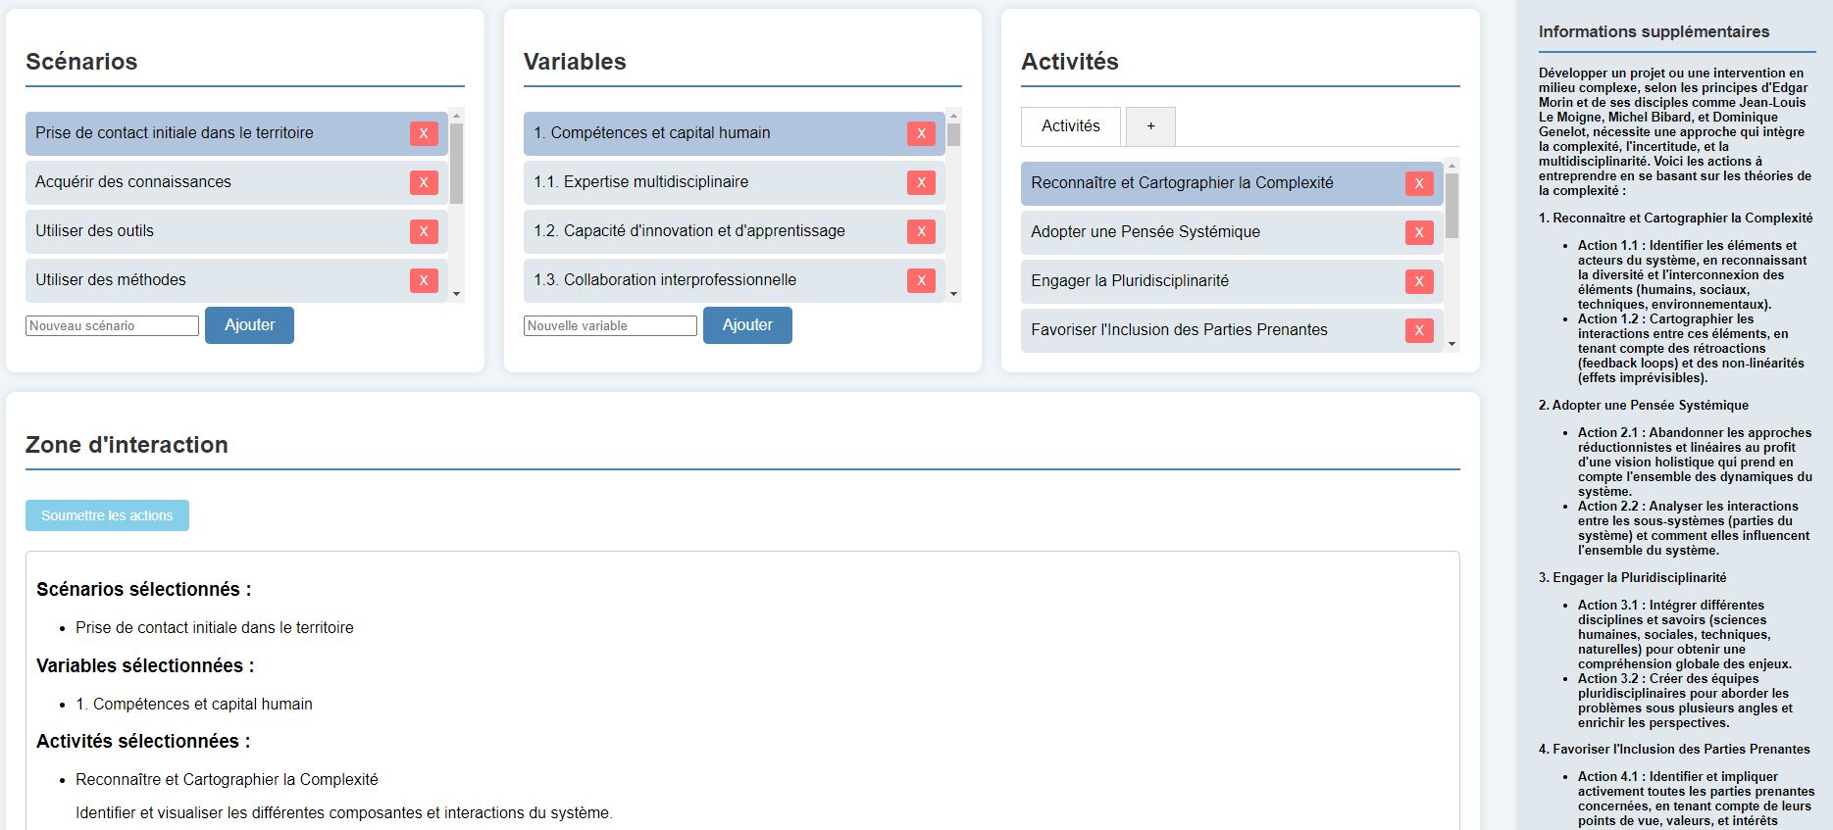Delete activity 'Engager la Pluridisciplinarité'
This screenshot has width=1833, height=830.
click(1419, 281)
